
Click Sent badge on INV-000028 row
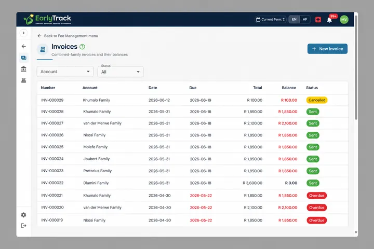pos(313,112)
